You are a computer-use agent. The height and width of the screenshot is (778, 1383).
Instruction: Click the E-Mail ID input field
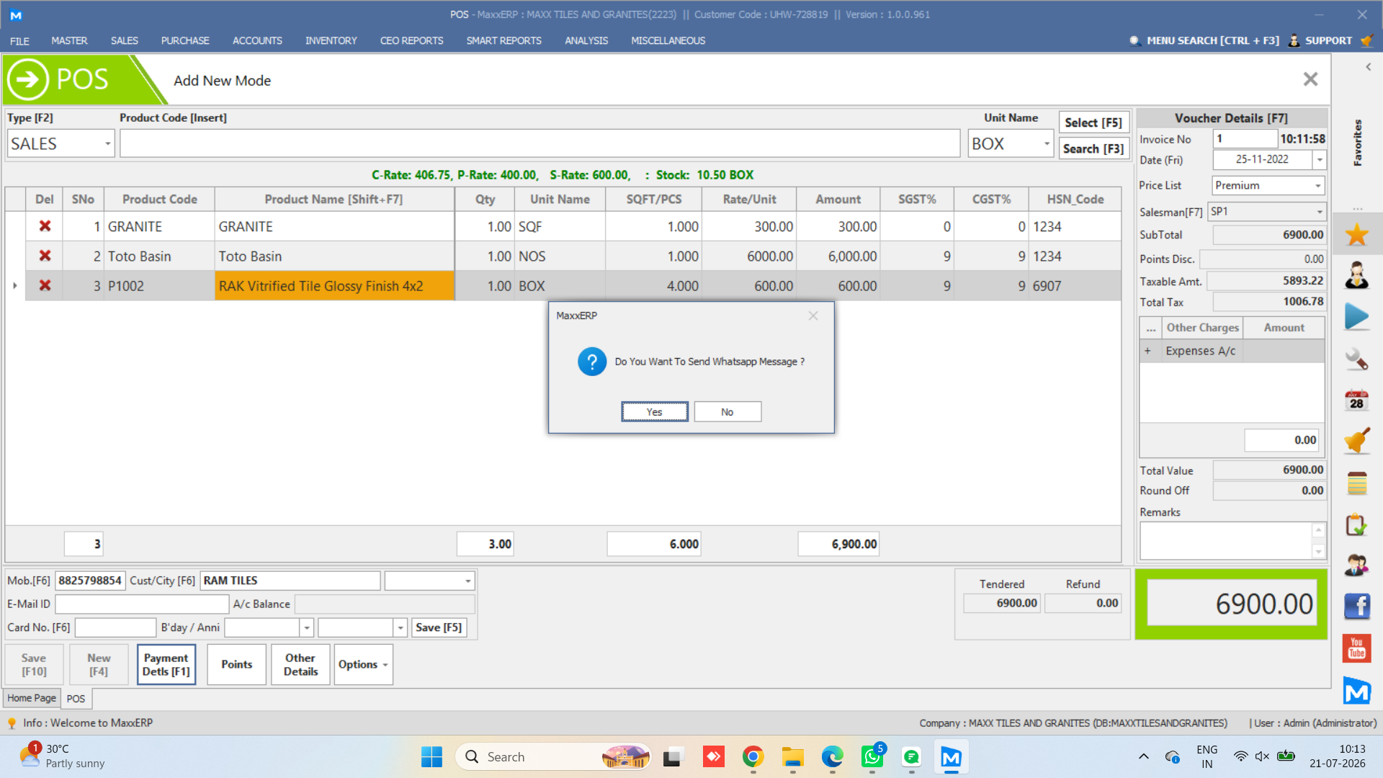[x=142, y=604]
